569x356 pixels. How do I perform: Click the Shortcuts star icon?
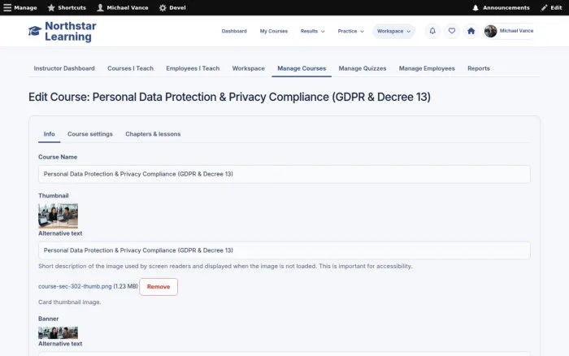coord(51,7)
